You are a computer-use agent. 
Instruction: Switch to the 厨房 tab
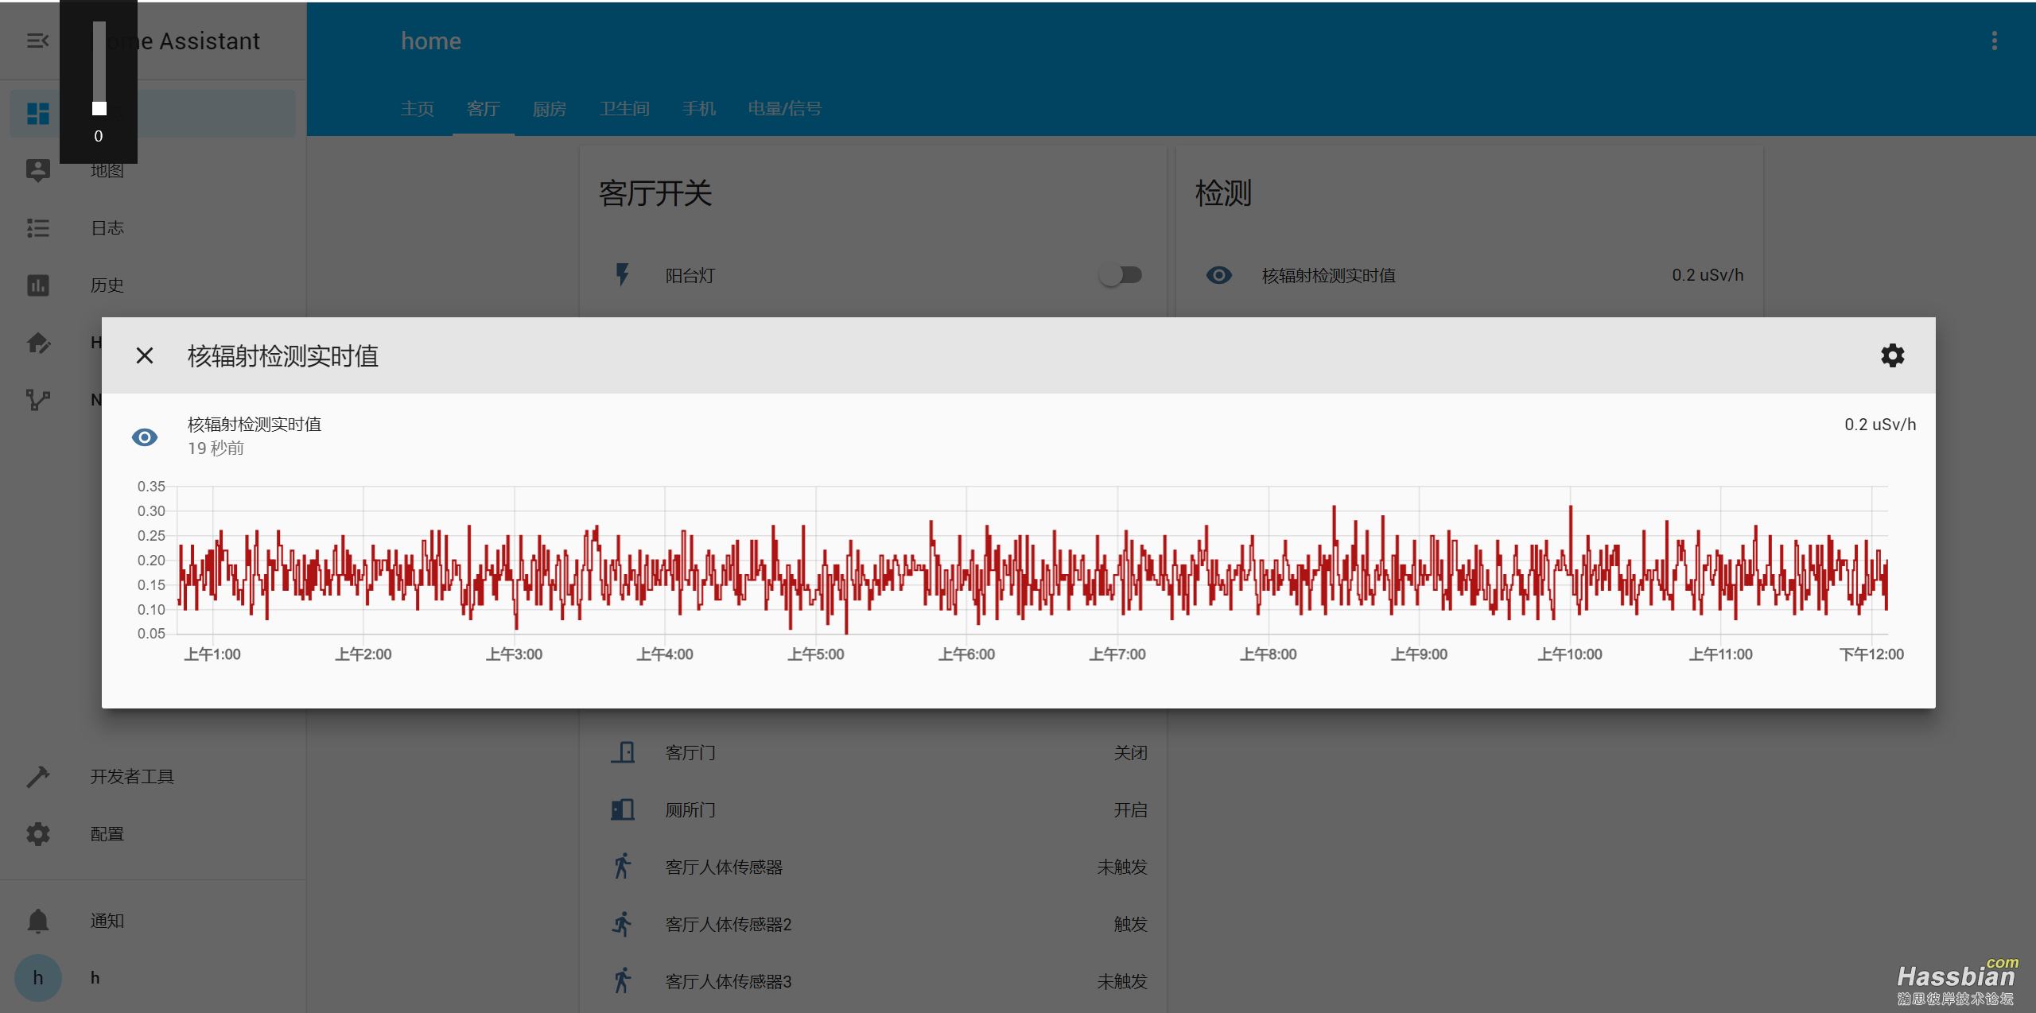click(x=550, y=109)
